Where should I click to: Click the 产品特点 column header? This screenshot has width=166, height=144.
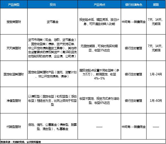click(99, 4)
